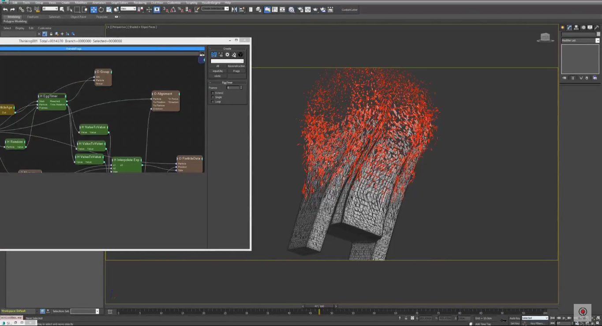Click the Unlink Selection icon

point(29,9)
